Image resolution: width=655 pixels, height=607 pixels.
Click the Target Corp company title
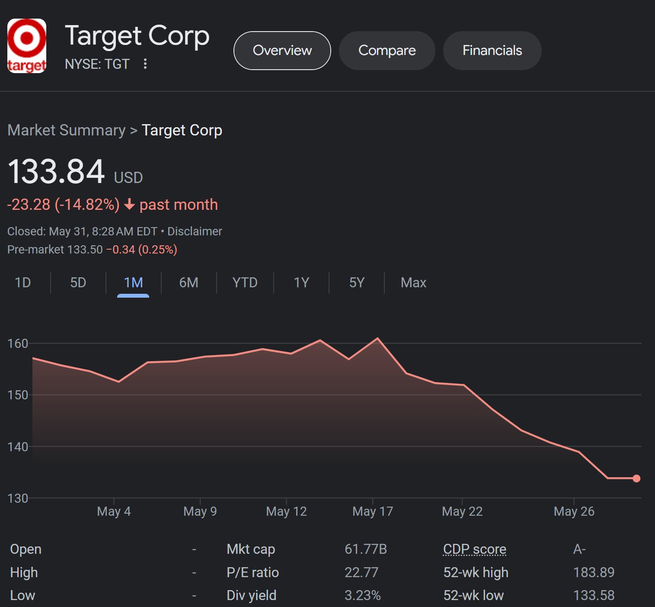tap(137, 36)
